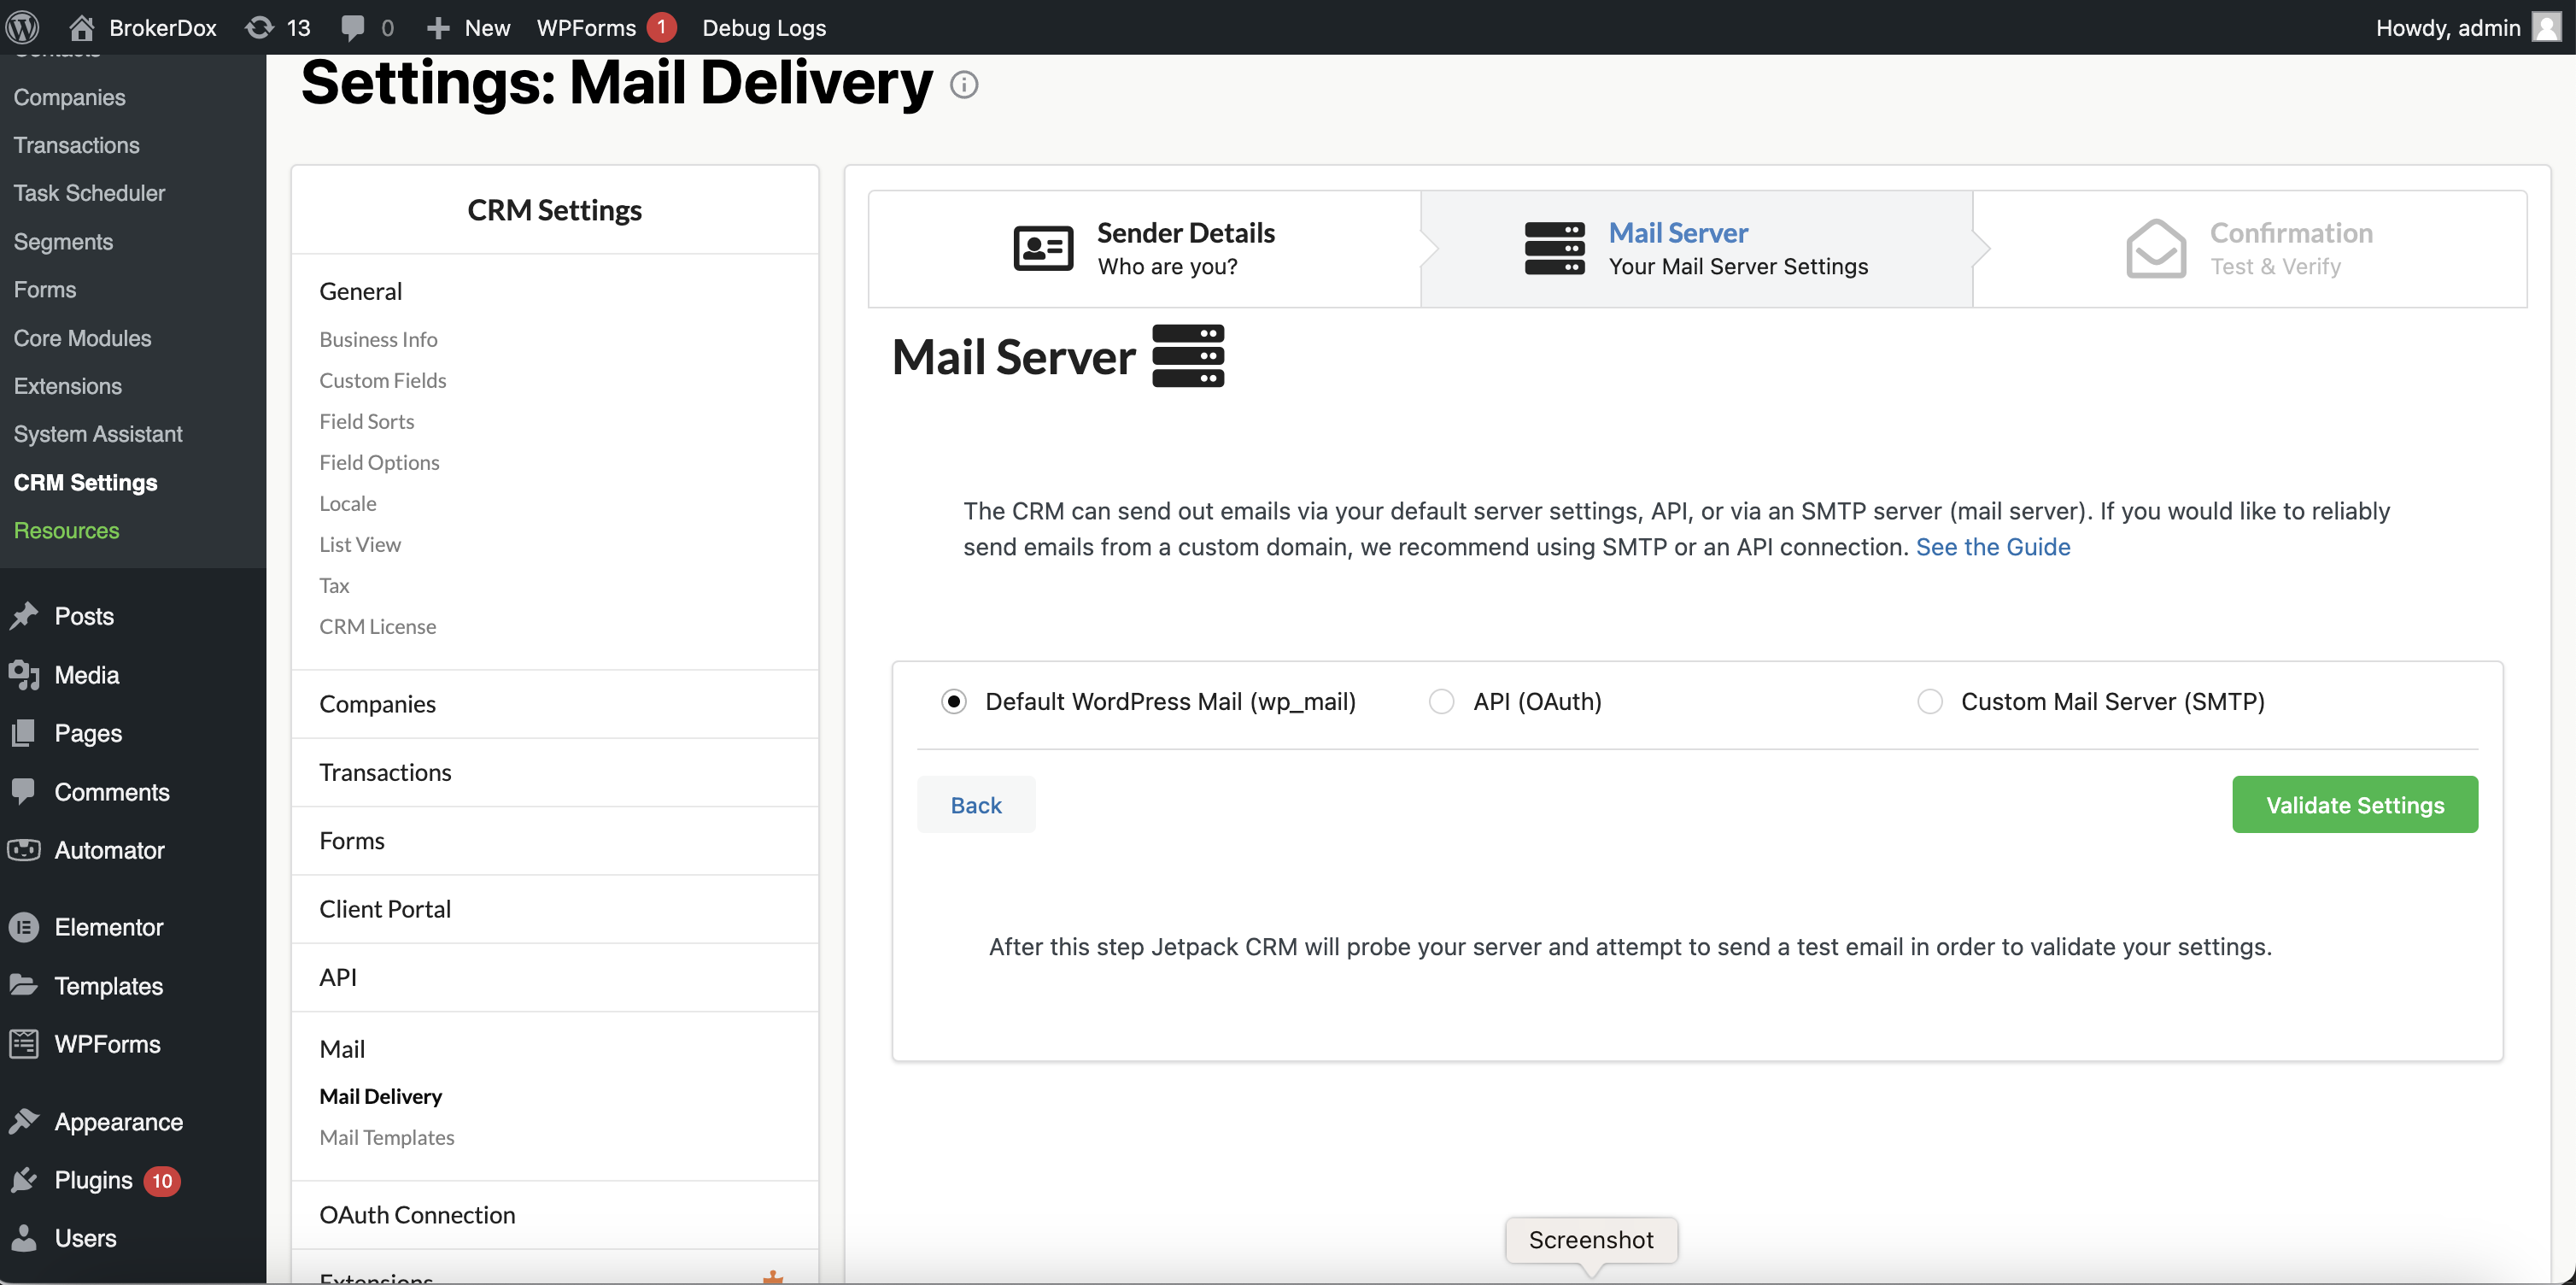Open CRM Settings in the sidebar
This screenshot has height=1285, width=2576.
(85, 482)
